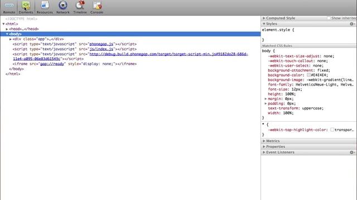Image resolution: width=357 pixels, height=200 pixels.
Task: Open the Styles gear settings menu
Action: tap(352, 24)
